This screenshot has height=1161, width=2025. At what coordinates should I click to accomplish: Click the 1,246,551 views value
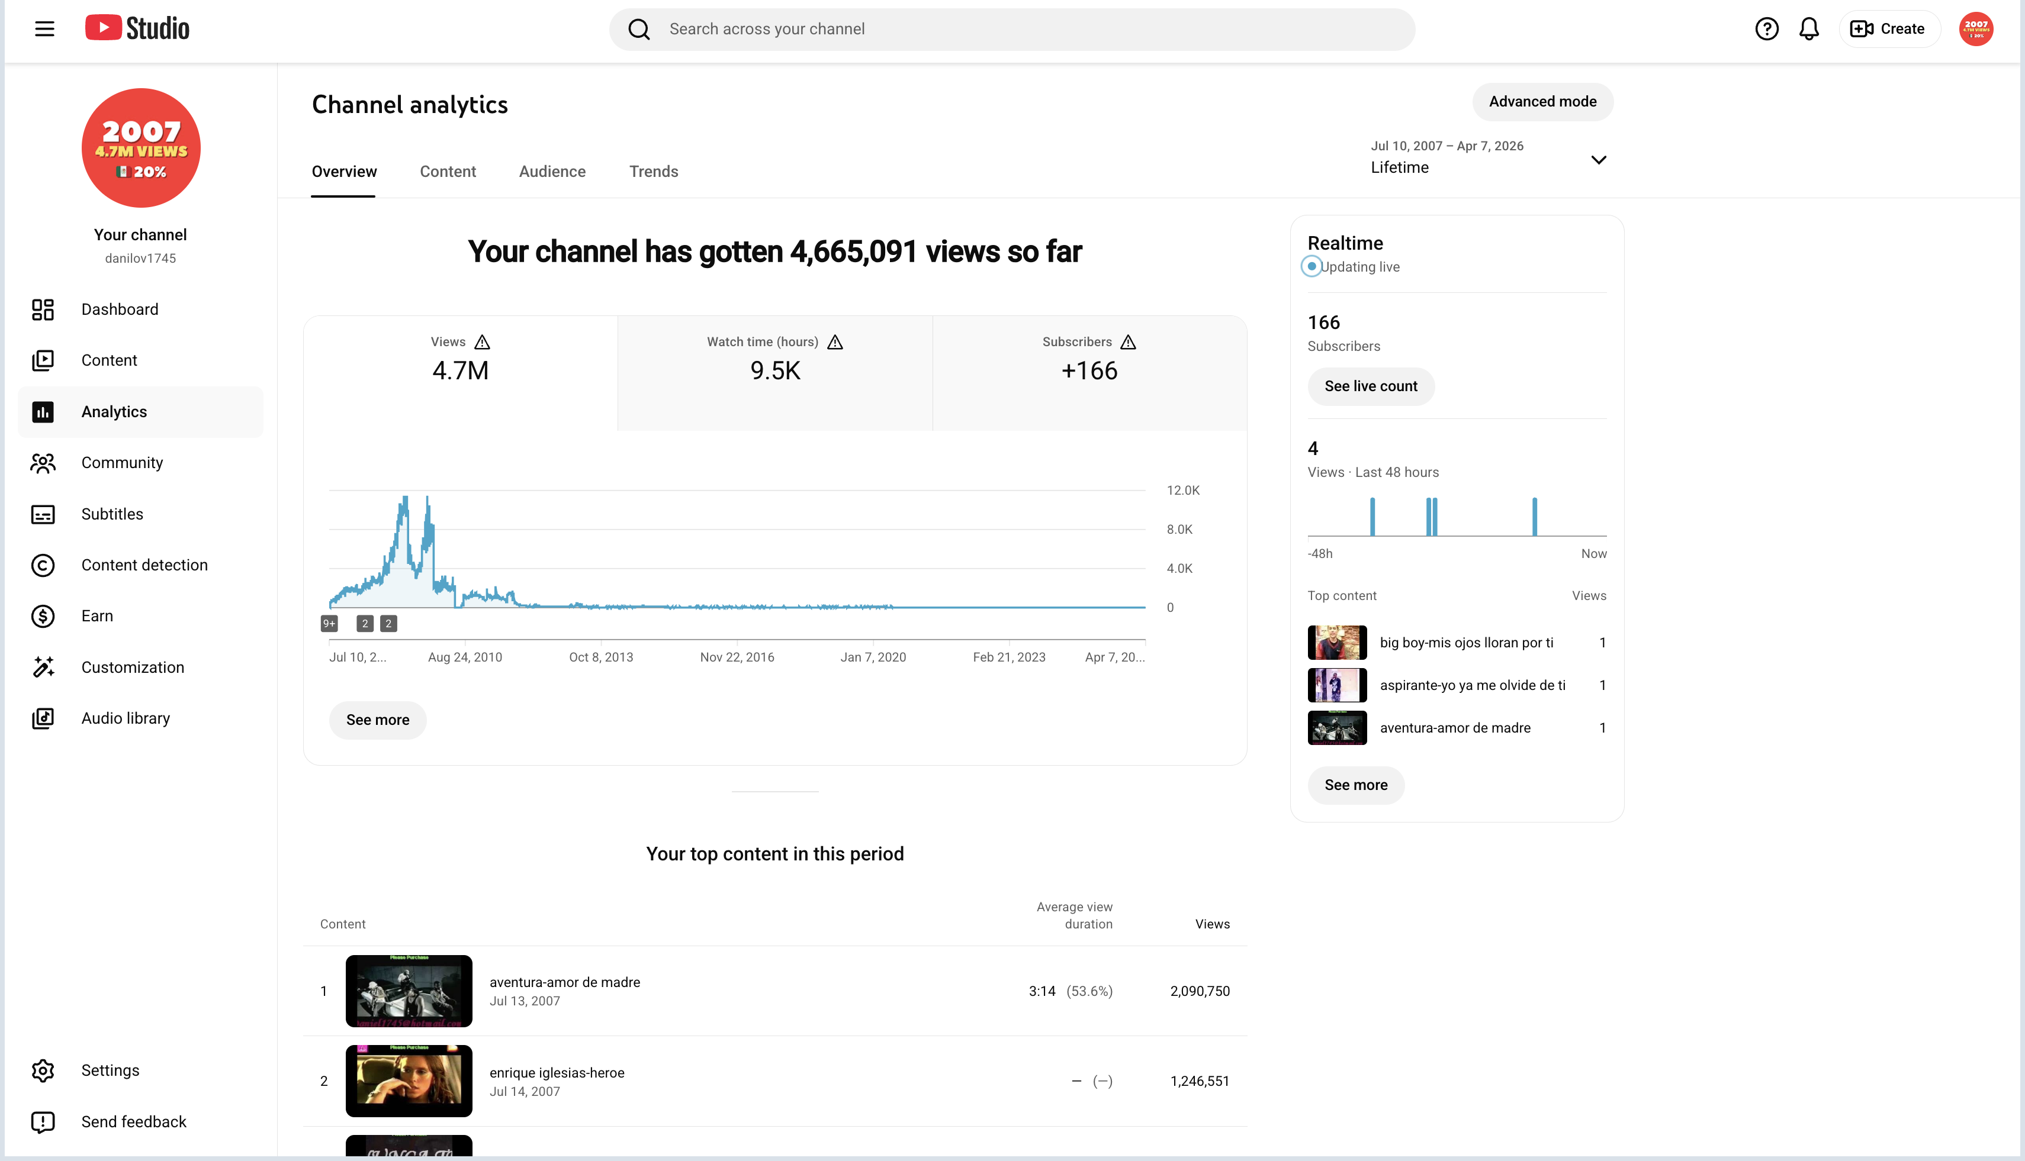coord(1199,1081)
